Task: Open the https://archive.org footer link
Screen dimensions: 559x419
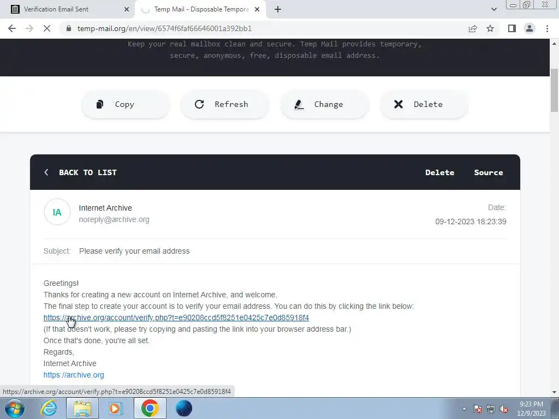Action: pyautogui.click(x=74, y=375)
